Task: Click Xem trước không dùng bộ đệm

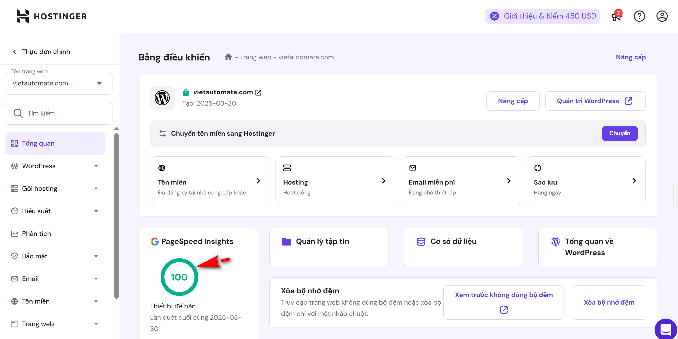Action: 504,302
